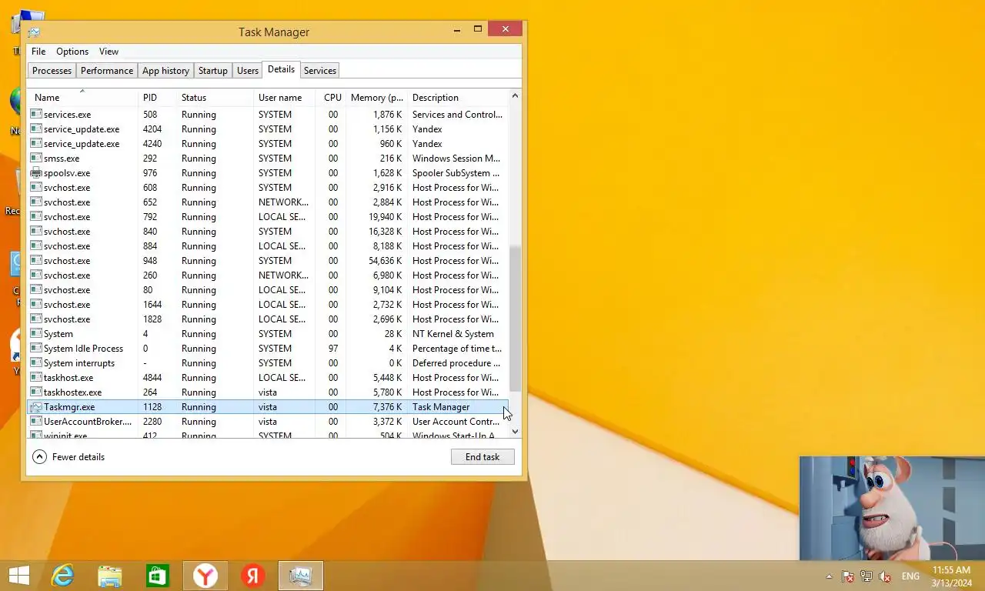Switch to the Services tab

(320, 71)
